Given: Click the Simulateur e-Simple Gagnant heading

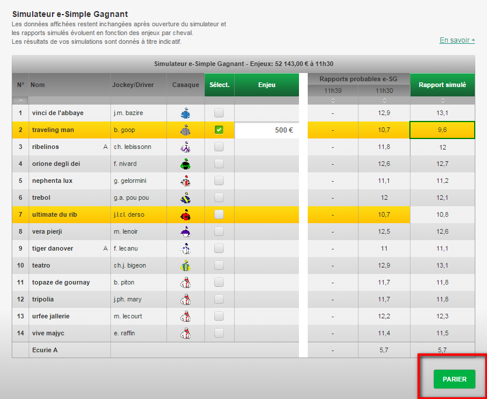Looking at the screenshot, I should coord(70,14).
